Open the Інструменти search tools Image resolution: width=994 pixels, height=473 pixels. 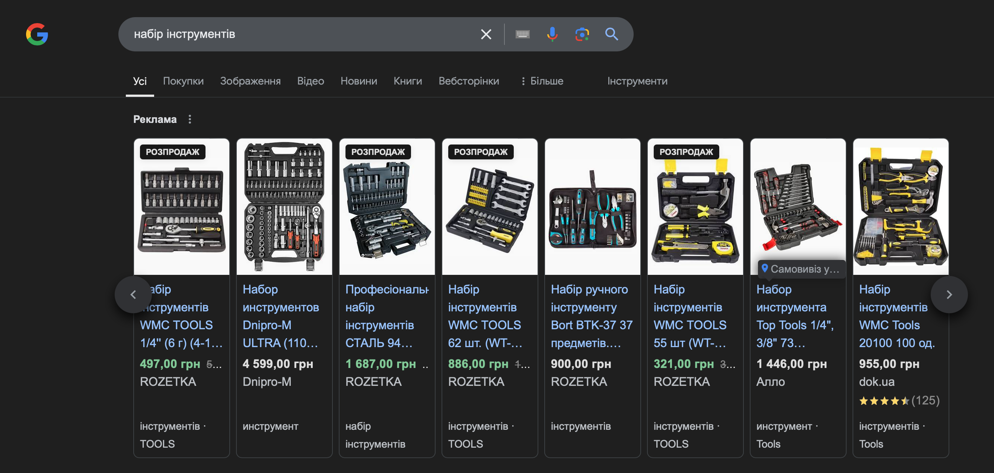coord(637,81)
